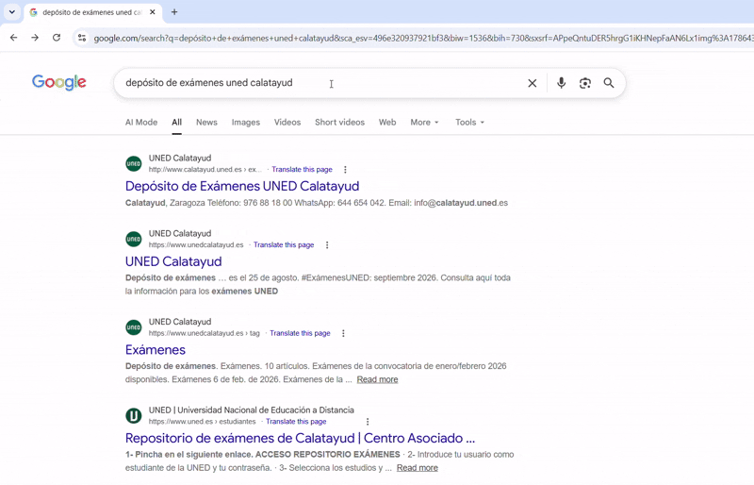This screenshot has width=754, height=485.
Task: Click site name UNED | Universidad Nacional de Educación
Action: [x=251, y=410]
